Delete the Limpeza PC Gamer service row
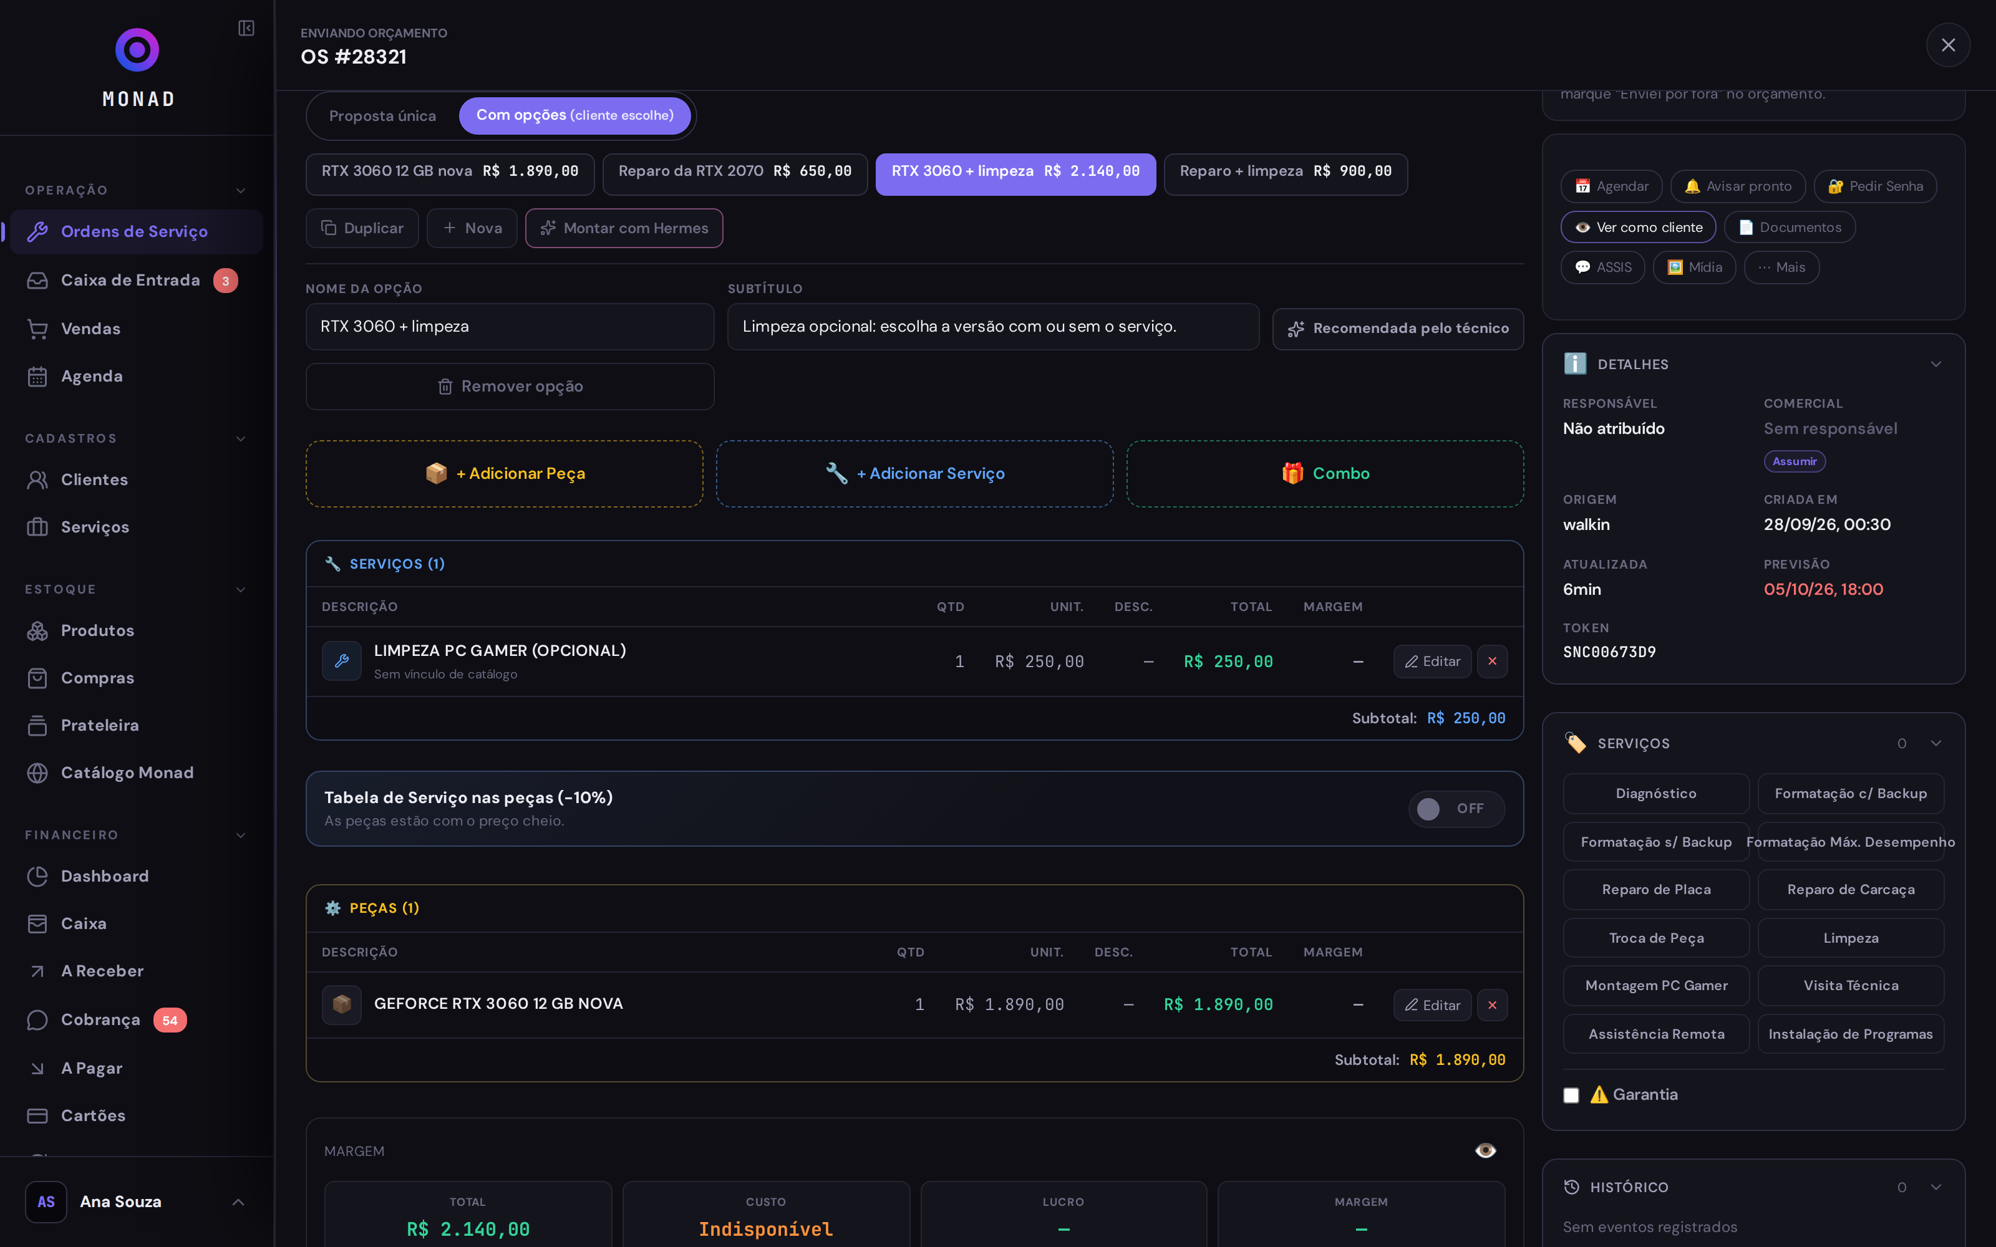Image resolution: width=1996 pixels, height=1247 pixels. coord(1492,662)
